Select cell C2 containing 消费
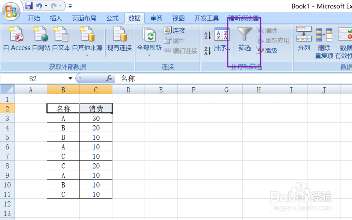352x220 pixels. (x=96, y=108)
